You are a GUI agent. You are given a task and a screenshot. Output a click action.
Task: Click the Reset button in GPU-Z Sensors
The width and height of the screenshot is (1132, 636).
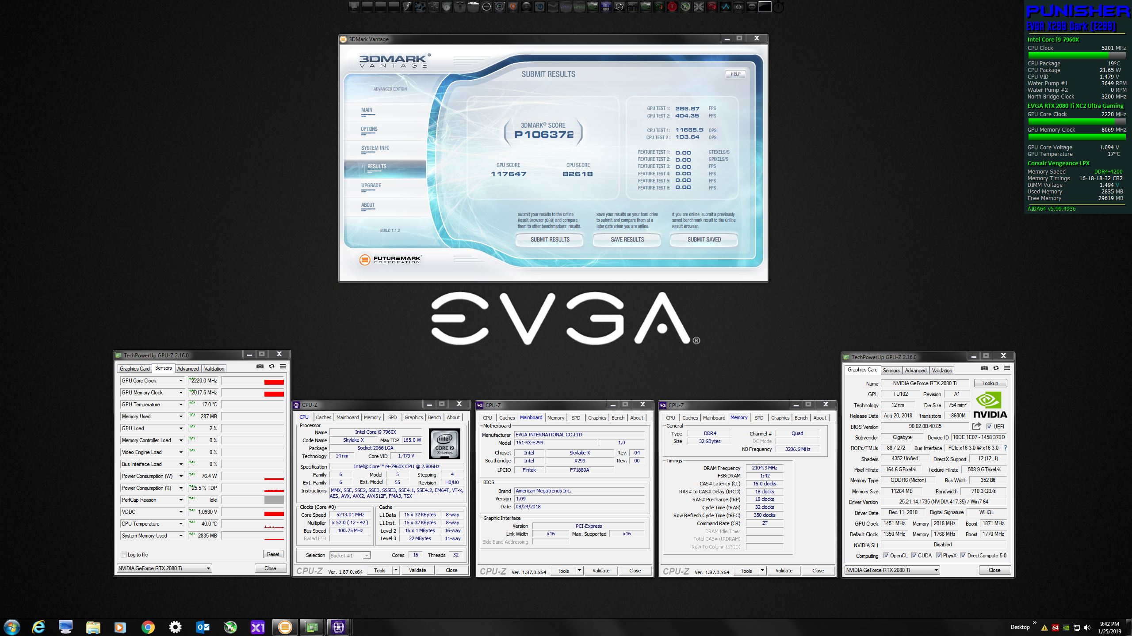click(273, 554)
